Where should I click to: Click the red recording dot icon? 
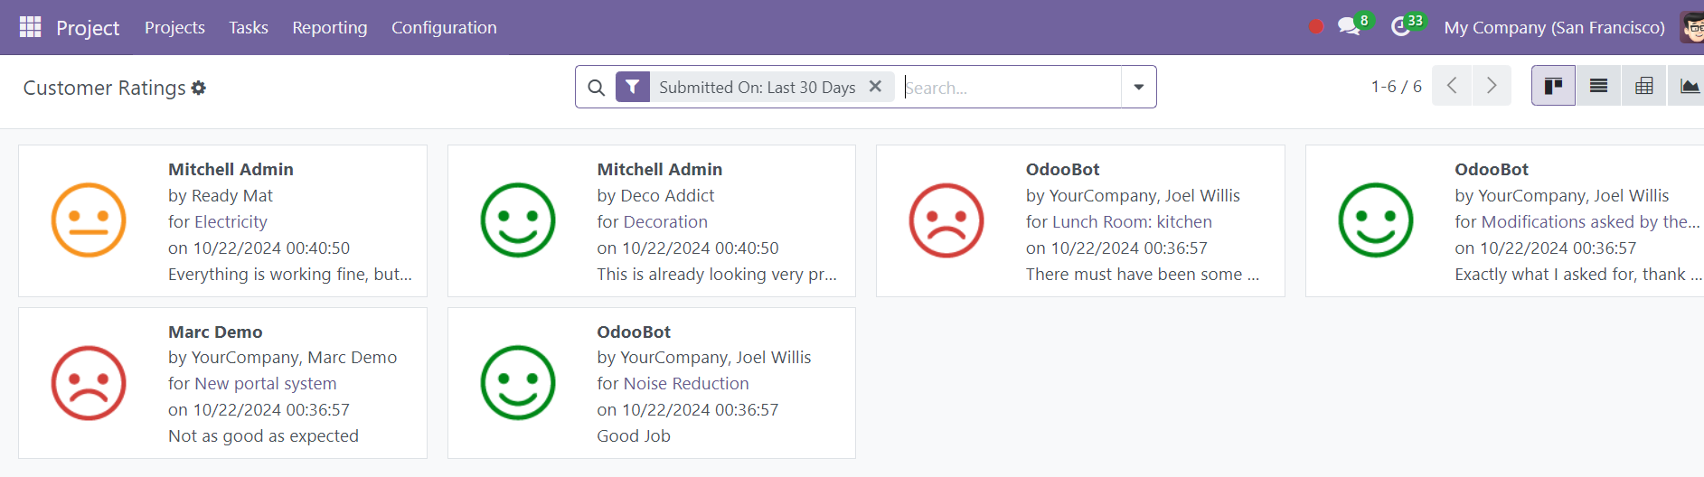point(1316,27)
